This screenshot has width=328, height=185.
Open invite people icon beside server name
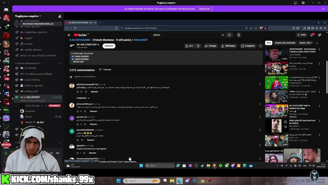(60, 16)
